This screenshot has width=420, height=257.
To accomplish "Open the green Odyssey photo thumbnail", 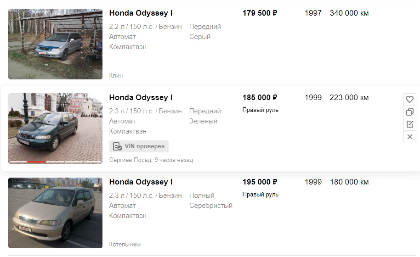I will pyautogui.click(x=55, y=128).
